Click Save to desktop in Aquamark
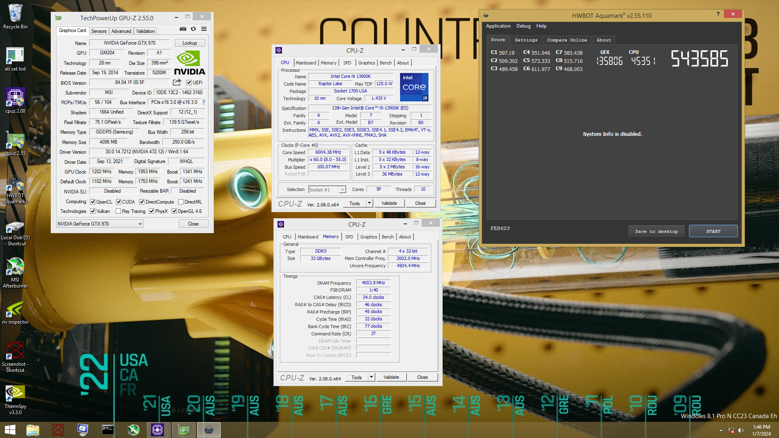The width and height of the screenshot is (779, 438). (656, 231)
